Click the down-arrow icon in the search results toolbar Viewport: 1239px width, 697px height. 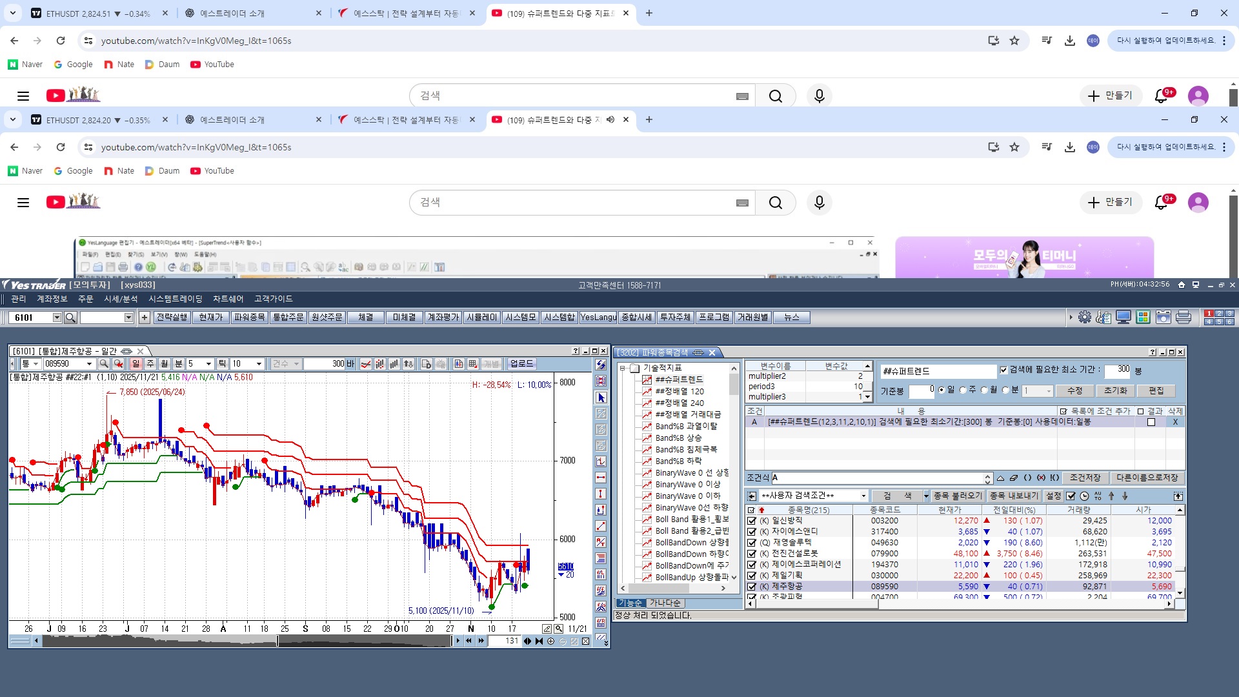point(1125,496)
